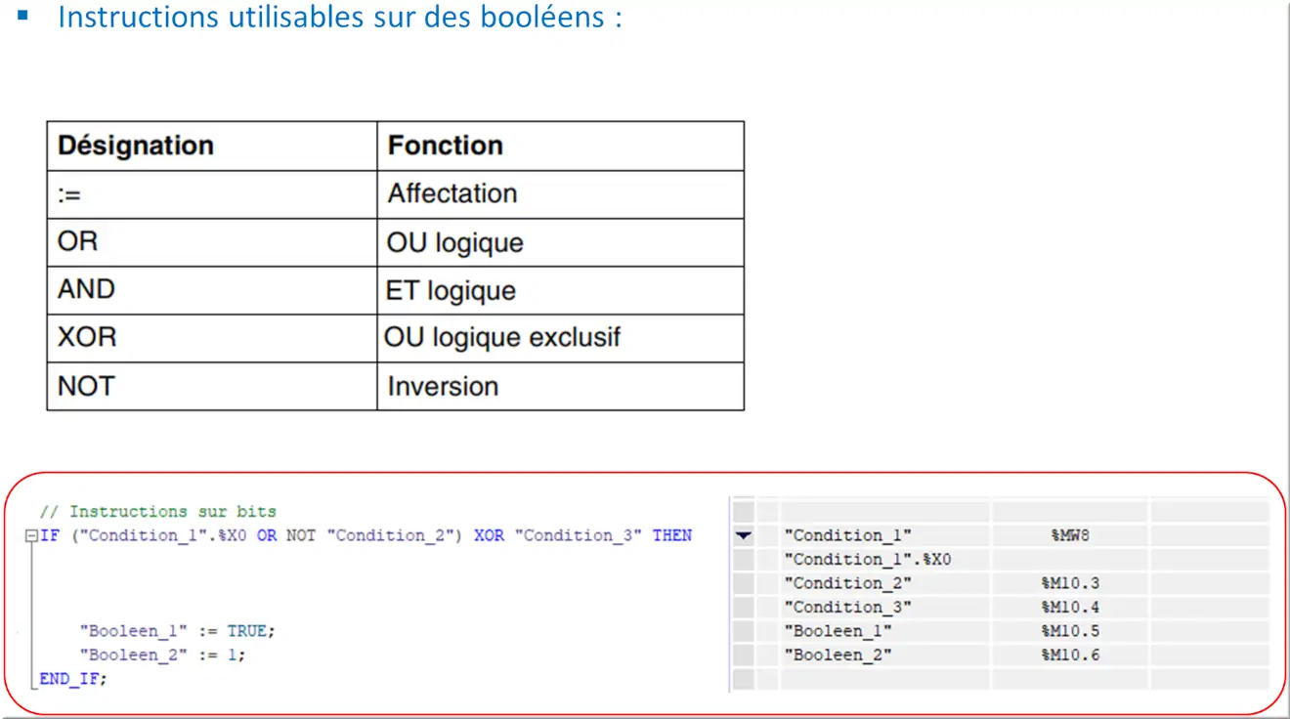Click the XOR operator in the code line
This screenshot has width=1290, height=719.
click(x=489, y=535)
